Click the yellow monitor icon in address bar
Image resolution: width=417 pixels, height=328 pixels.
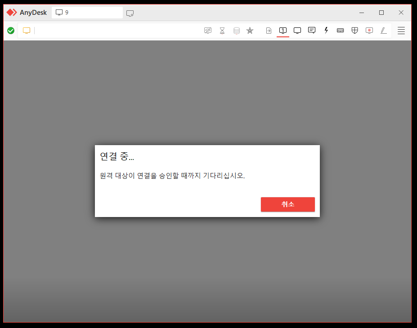[x=27, y=31]
